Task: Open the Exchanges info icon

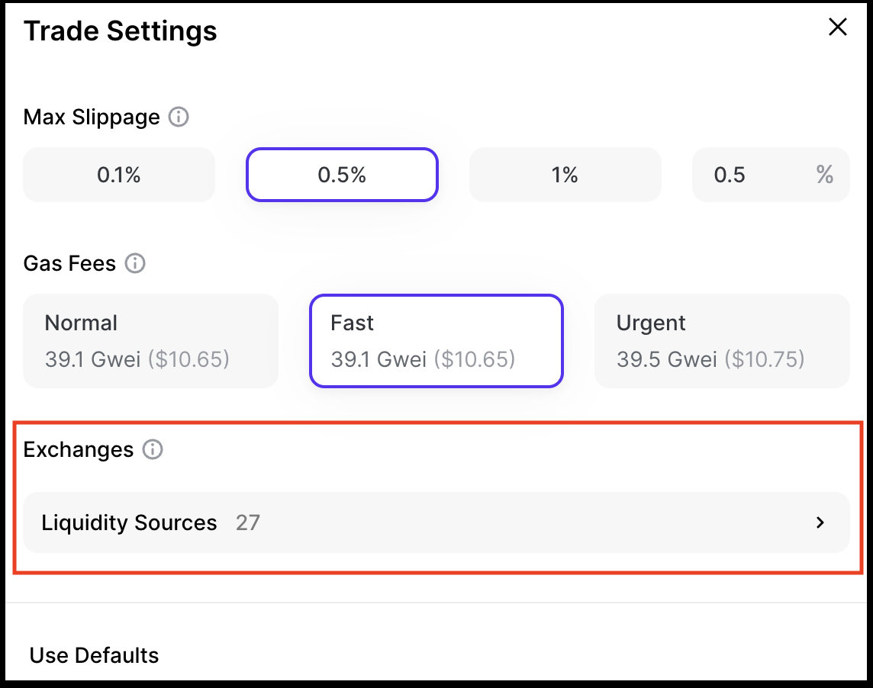Action: click(x=153, y=450)
